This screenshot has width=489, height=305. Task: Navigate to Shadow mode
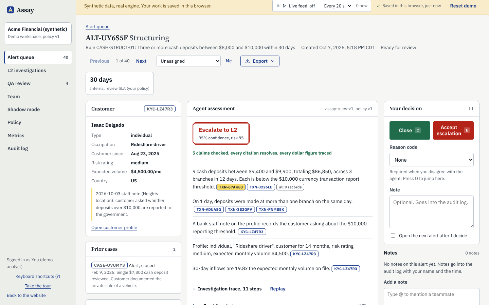pyautogui.click(x=38, y=109)
